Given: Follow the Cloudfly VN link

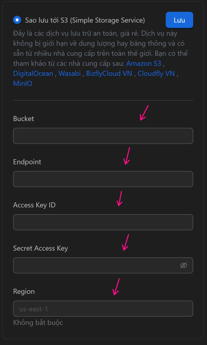Looking at the screenshot, I should coord(156,74).
